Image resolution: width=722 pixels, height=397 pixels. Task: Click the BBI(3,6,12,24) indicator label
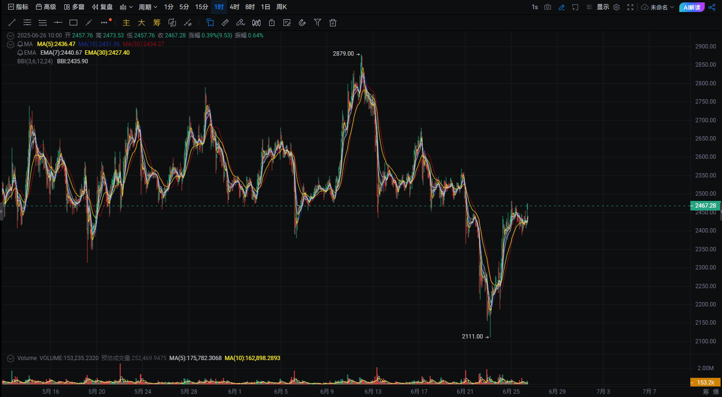tap(35, 61)
